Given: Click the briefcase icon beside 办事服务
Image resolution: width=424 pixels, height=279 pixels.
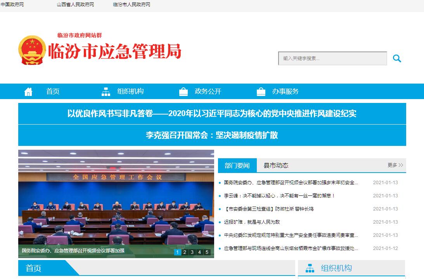Looking at the screenshot, I should [261, 92].
